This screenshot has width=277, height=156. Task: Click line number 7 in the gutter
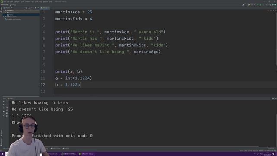coord(44,52)
